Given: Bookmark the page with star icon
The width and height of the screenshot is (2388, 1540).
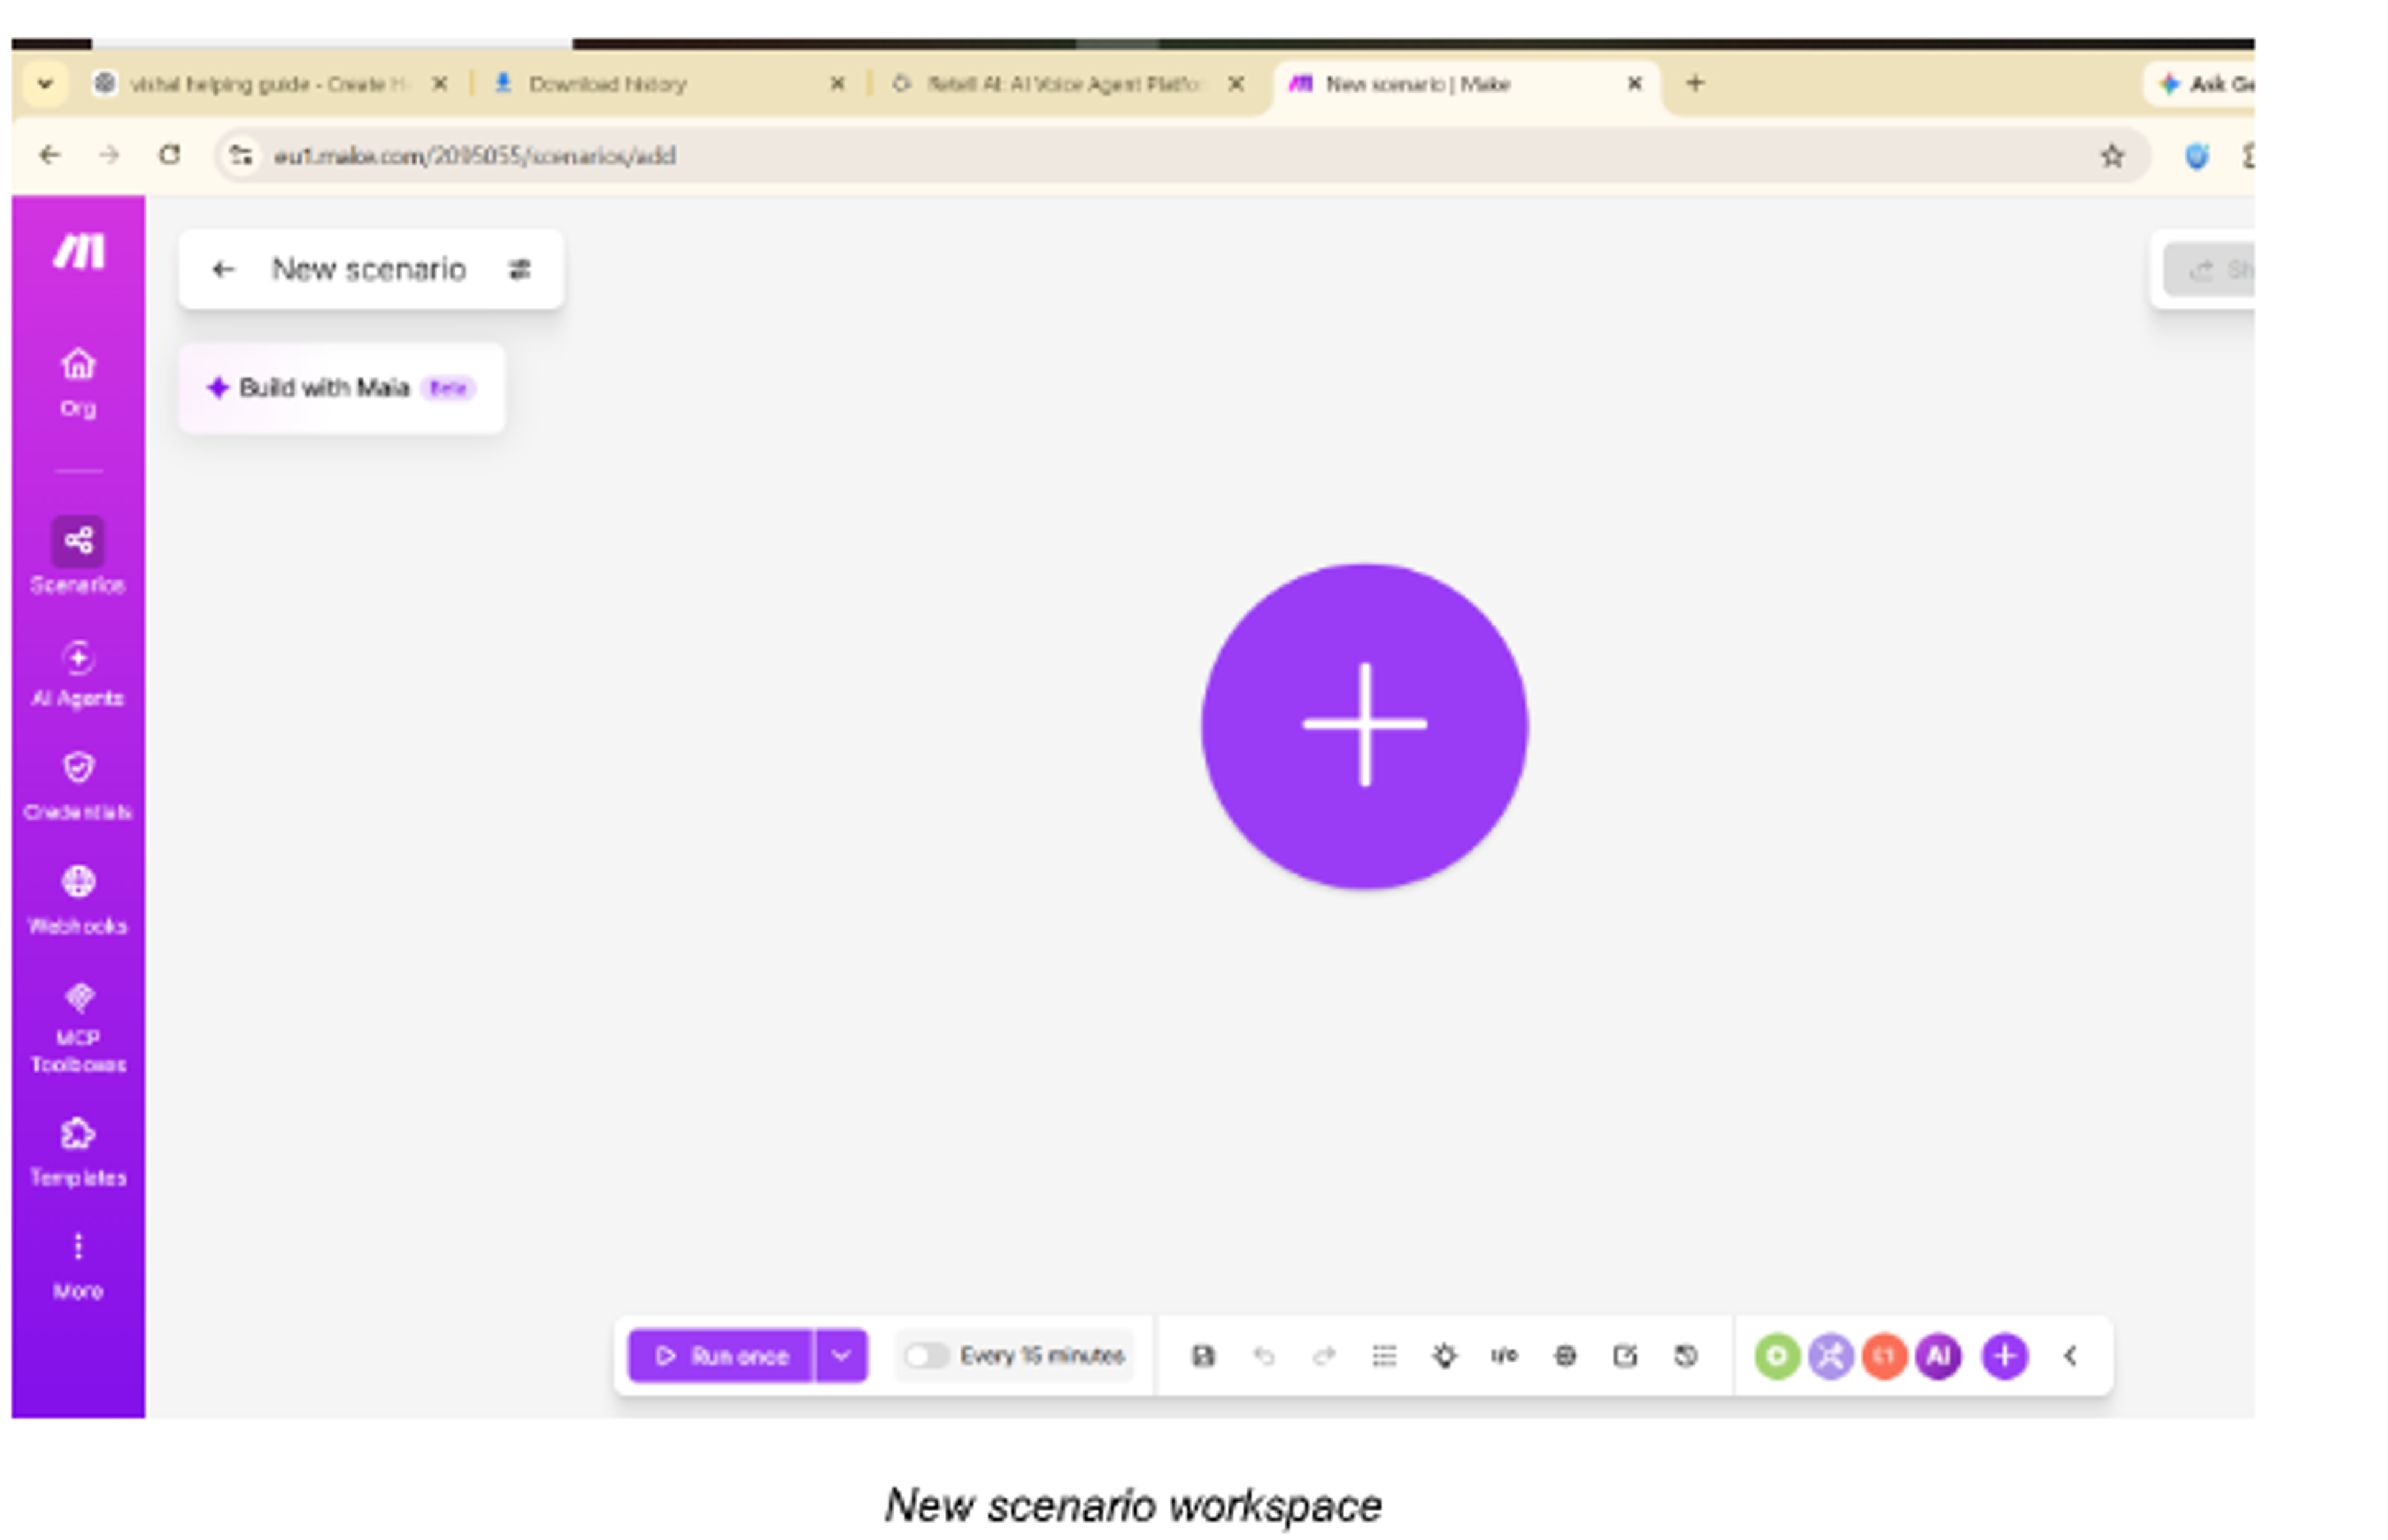Looking at the screenshot, I should tap(2111, 156).
